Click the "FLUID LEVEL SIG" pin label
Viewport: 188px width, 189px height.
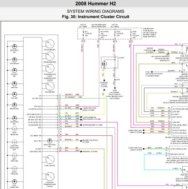pos(35,122)
